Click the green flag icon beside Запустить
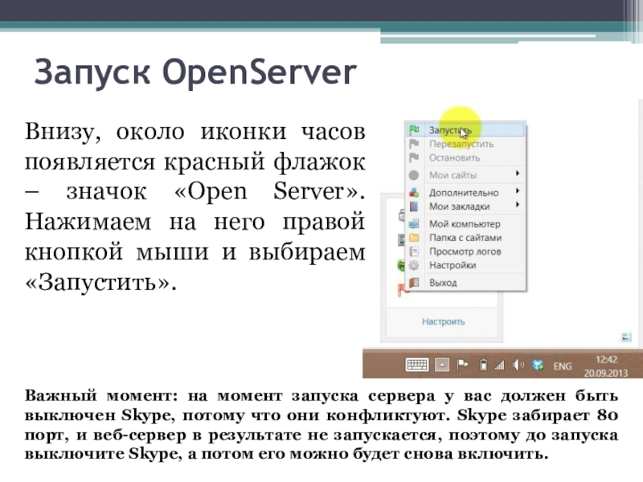The width and height of the screenshot is (643, 482). click(414, 130)
